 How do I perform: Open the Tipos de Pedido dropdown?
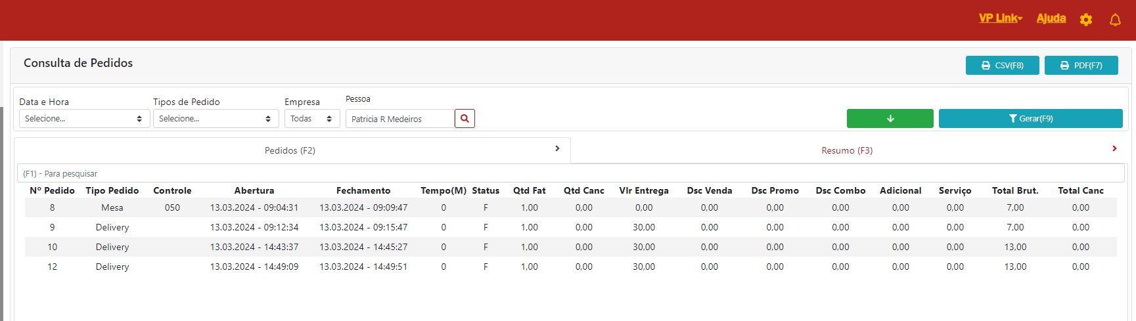pos(216,119)
